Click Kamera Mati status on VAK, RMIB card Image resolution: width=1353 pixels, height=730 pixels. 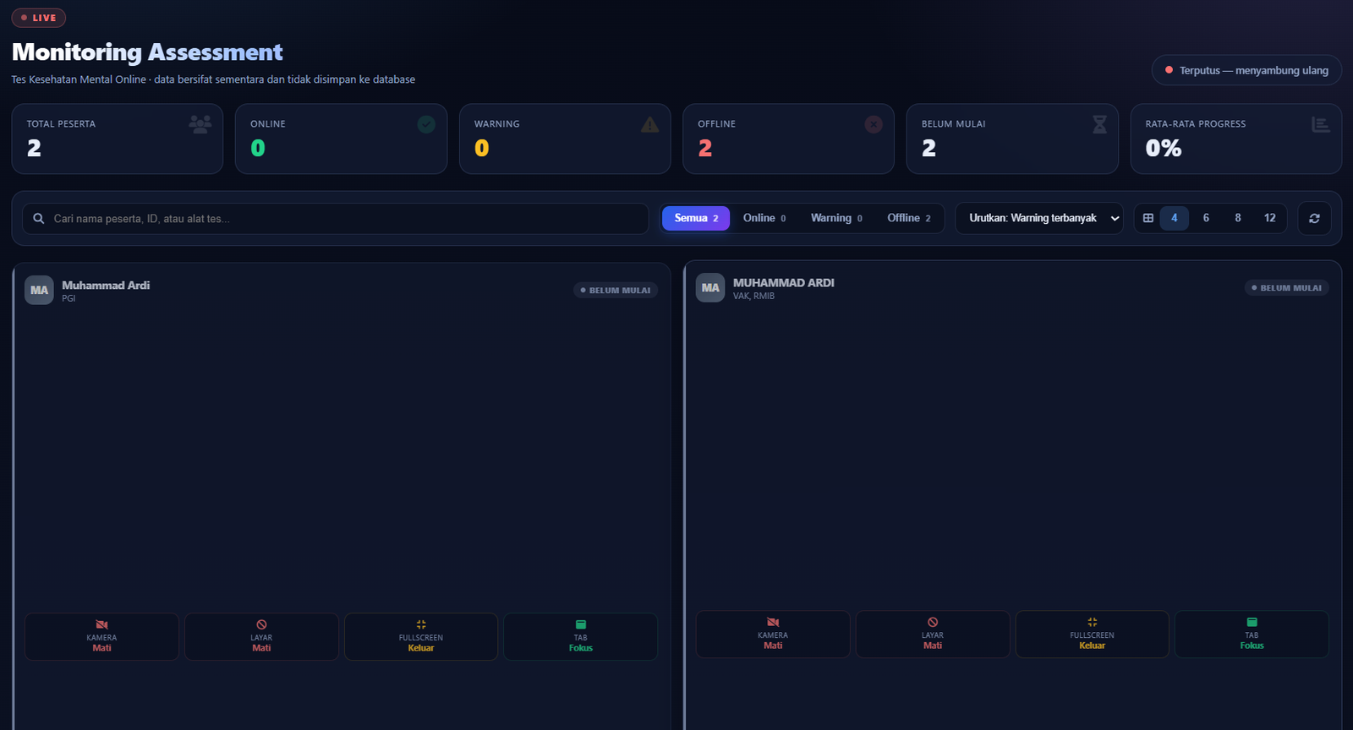coord(773,635)
